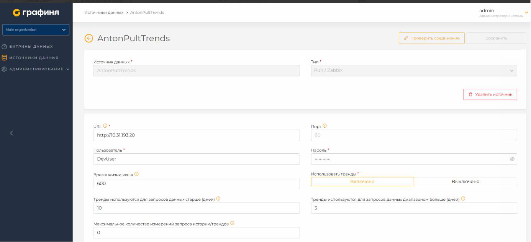Show password with the eye icon
531x242 pixels.
click(x=512, y=159)
